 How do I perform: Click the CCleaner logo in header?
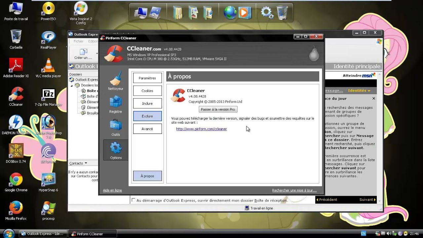114,54
